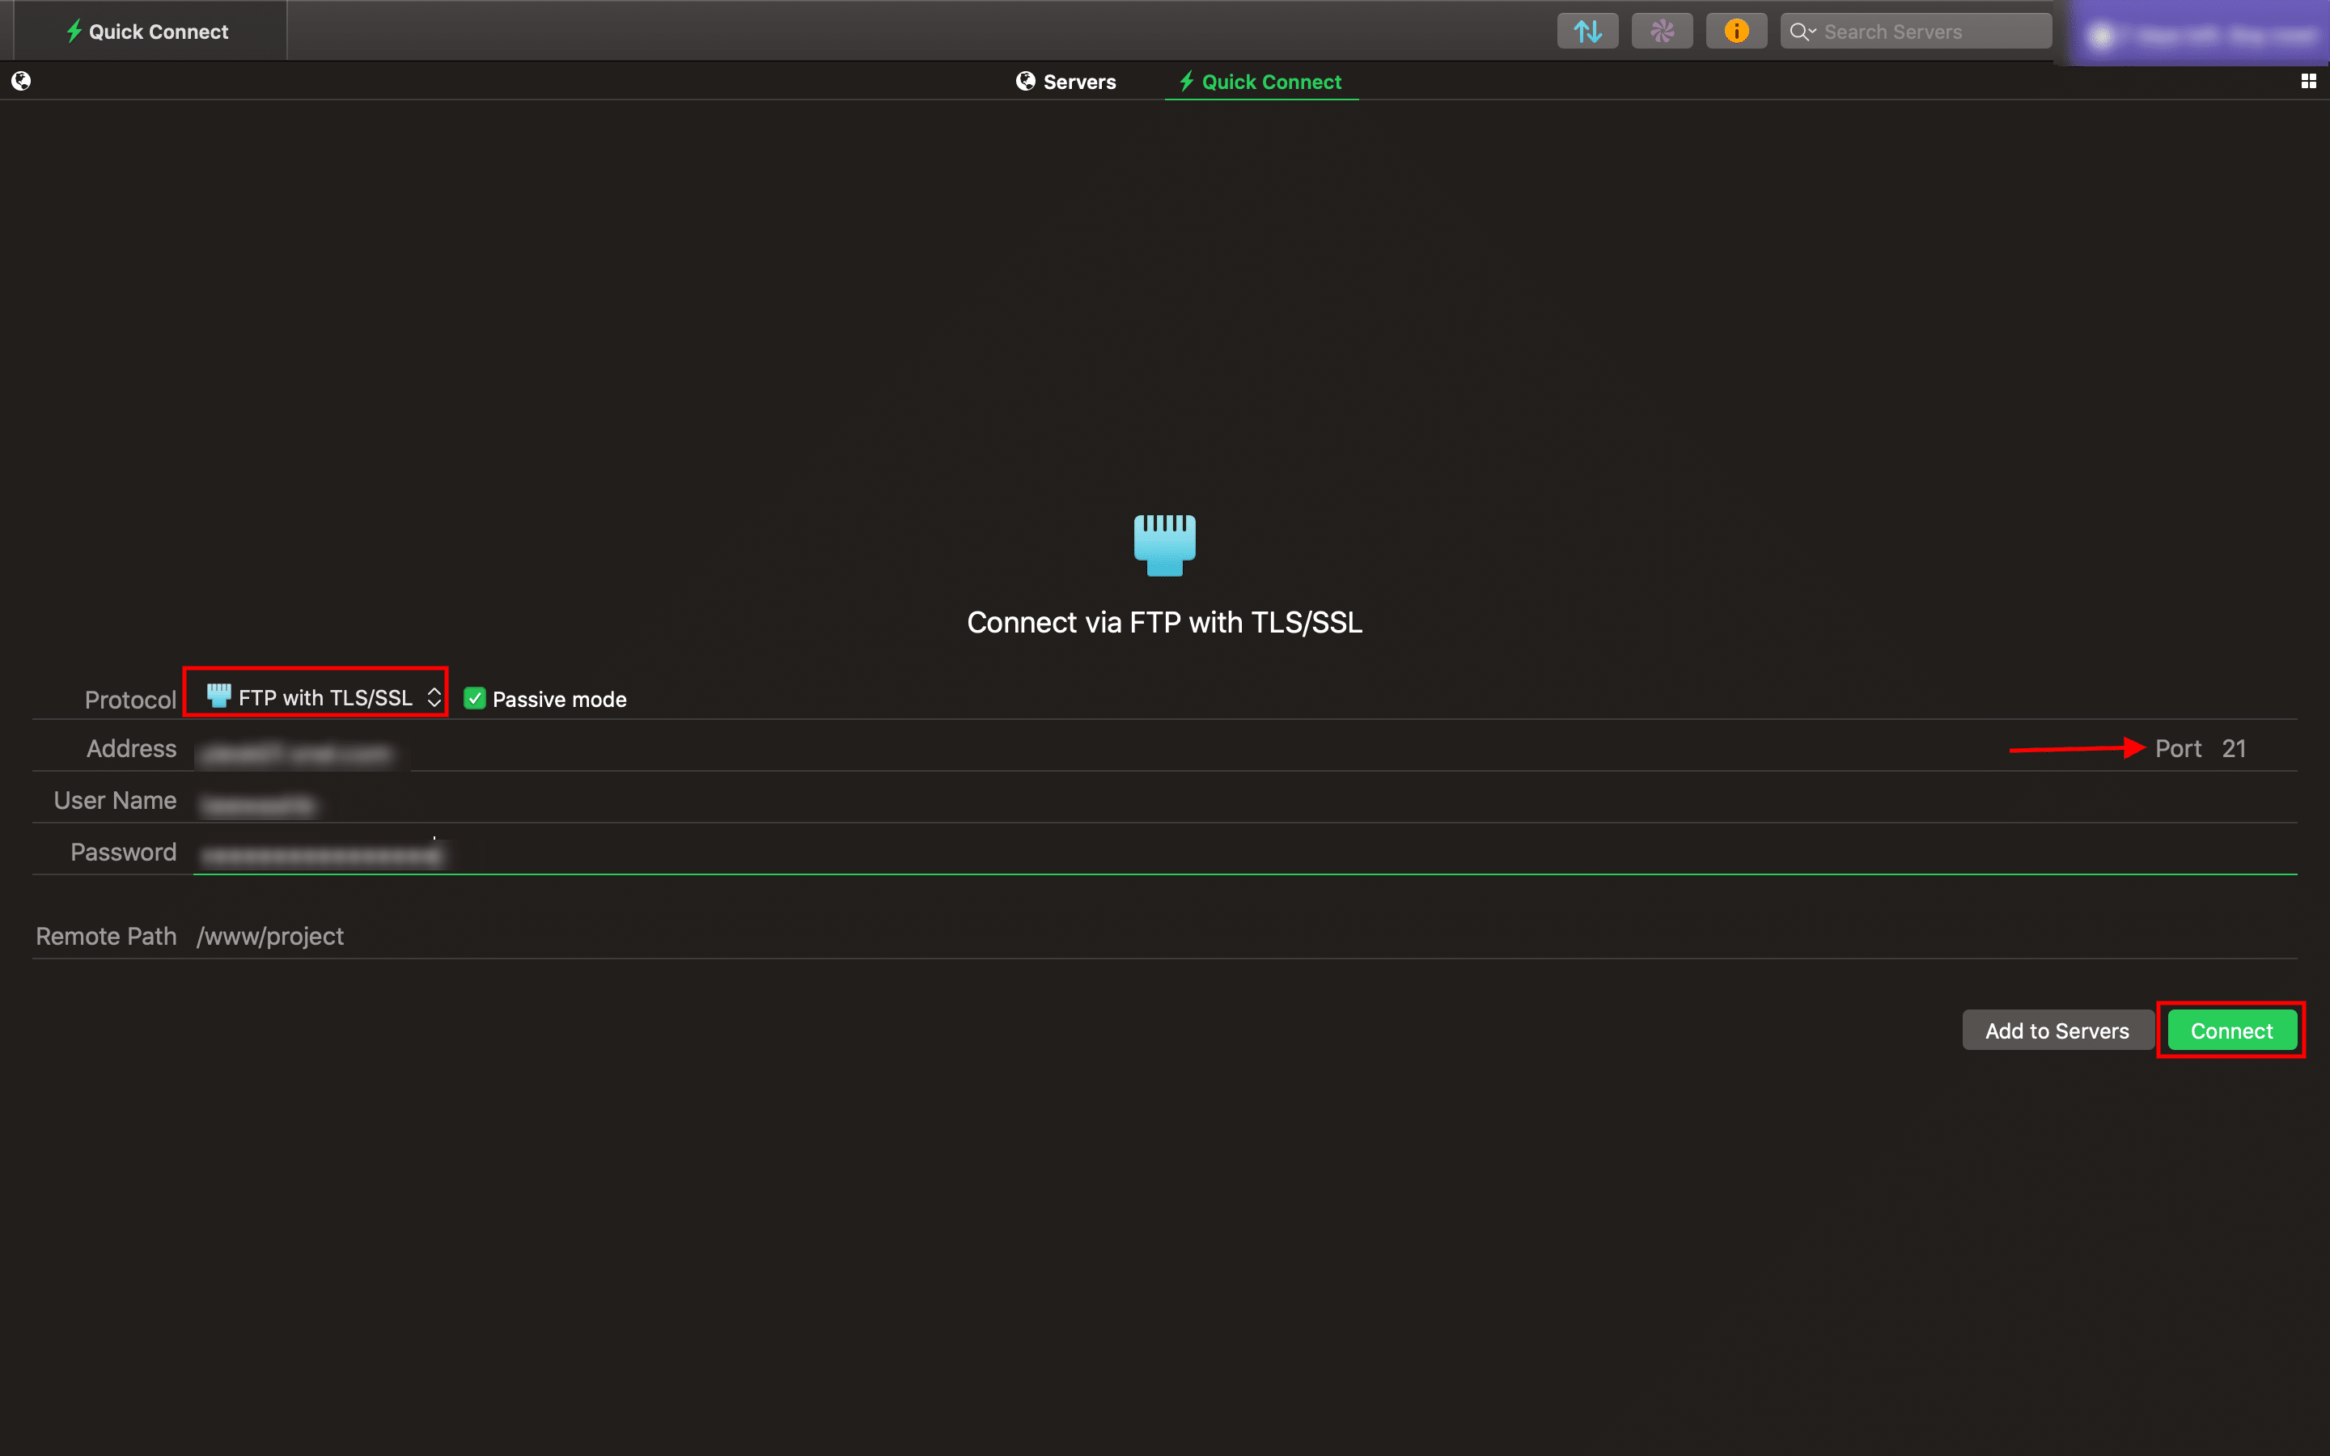Disable the Passive mode checkbox

point(475,698)
